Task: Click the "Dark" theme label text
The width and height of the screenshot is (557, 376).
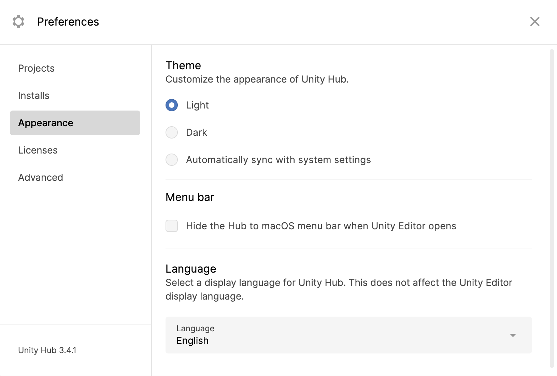Action: [x=197, y=132]
